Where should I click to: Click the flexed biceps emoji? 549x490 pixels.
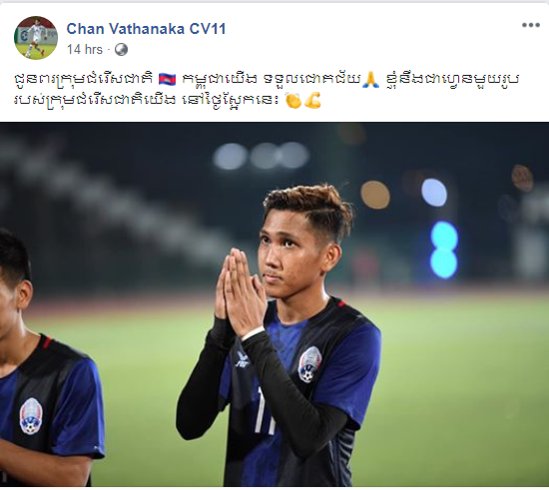click(312, 101)
